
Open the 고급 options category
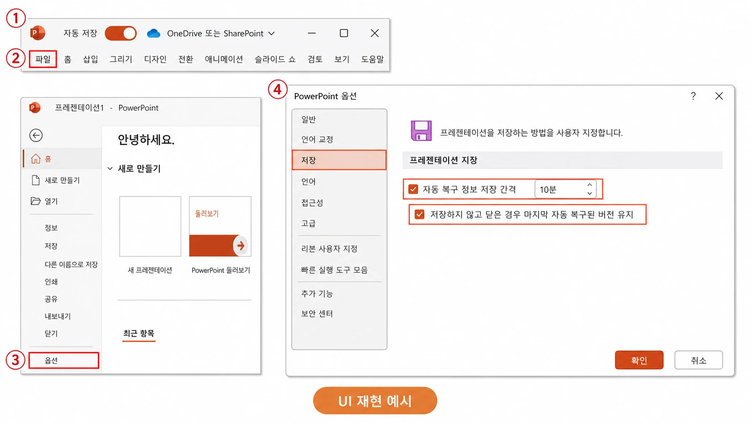(x=308, y=223)
